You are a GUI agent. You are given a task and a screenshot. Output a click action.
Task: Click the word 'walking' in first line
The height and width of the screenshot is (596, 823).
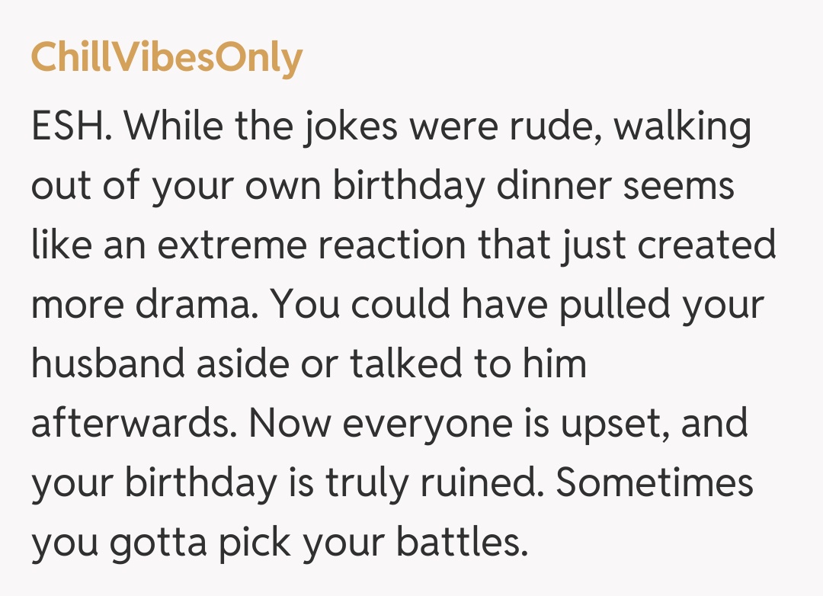pos(683,127)
